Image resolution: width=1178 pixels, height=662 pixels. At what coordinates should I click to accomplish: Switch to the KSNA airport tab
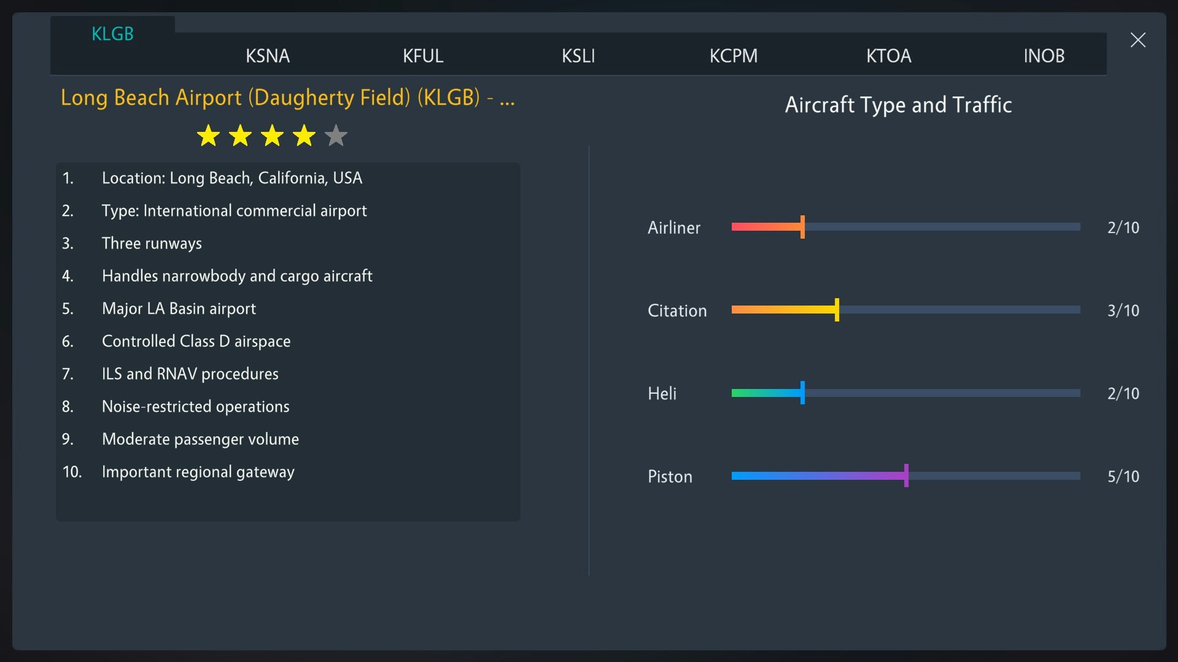pyautogui.click(x=267, y=55)
